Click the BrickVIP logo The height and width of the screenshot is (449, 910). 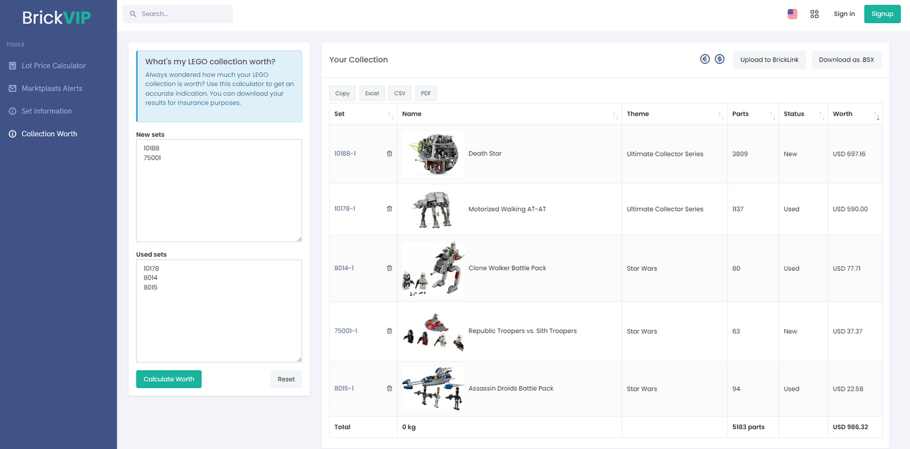tap(56, 17)
